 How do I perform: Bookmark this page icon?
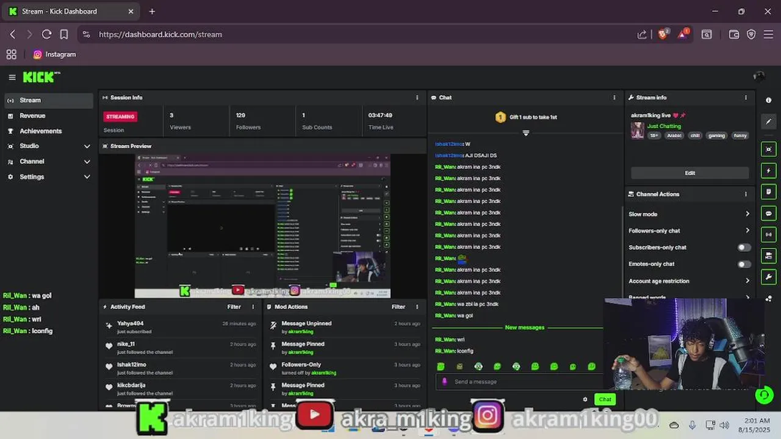point(64,34)
